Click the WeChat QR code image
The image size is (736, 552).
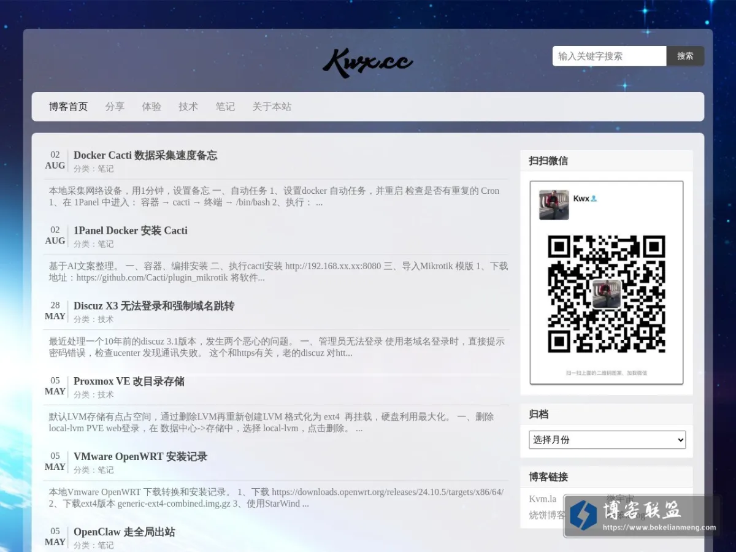coord(607,294)
